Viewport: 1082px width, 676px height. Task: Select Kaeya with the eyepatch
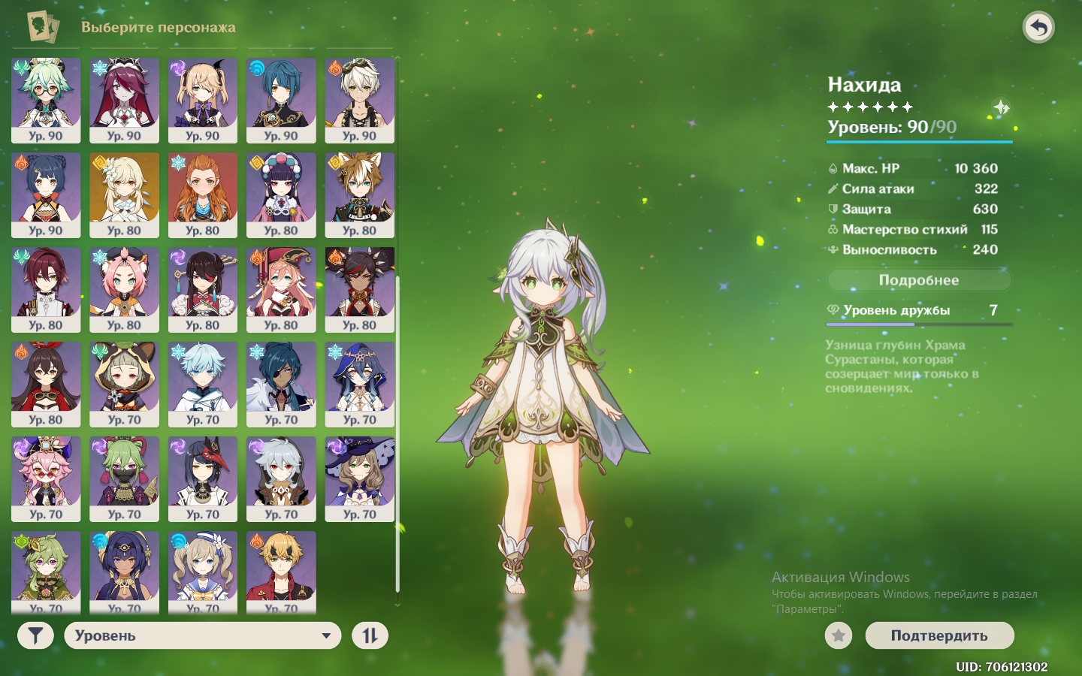[x=281, y=385]
